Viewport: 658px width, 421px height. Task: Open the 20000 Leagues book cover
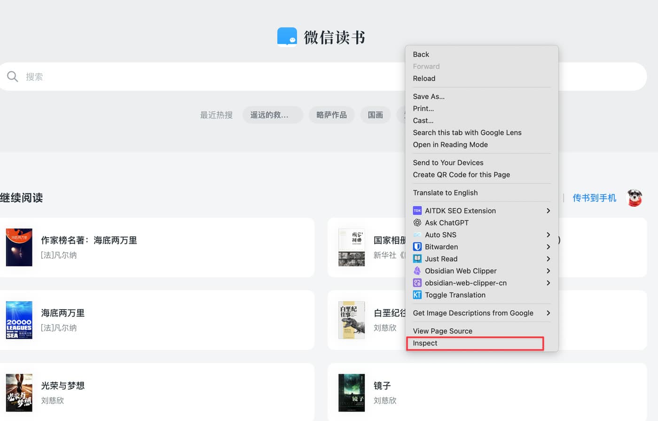[19, 320]
